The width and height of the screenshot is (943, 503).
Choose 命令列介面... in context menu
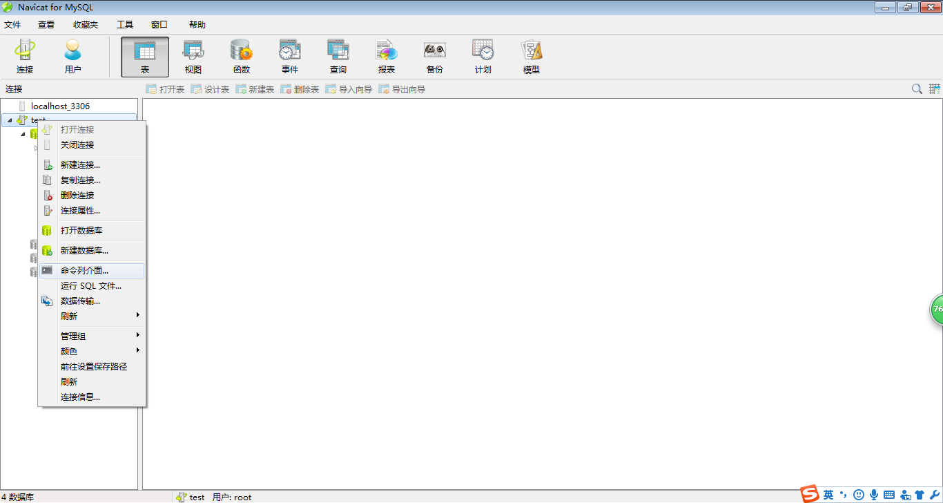92,271
